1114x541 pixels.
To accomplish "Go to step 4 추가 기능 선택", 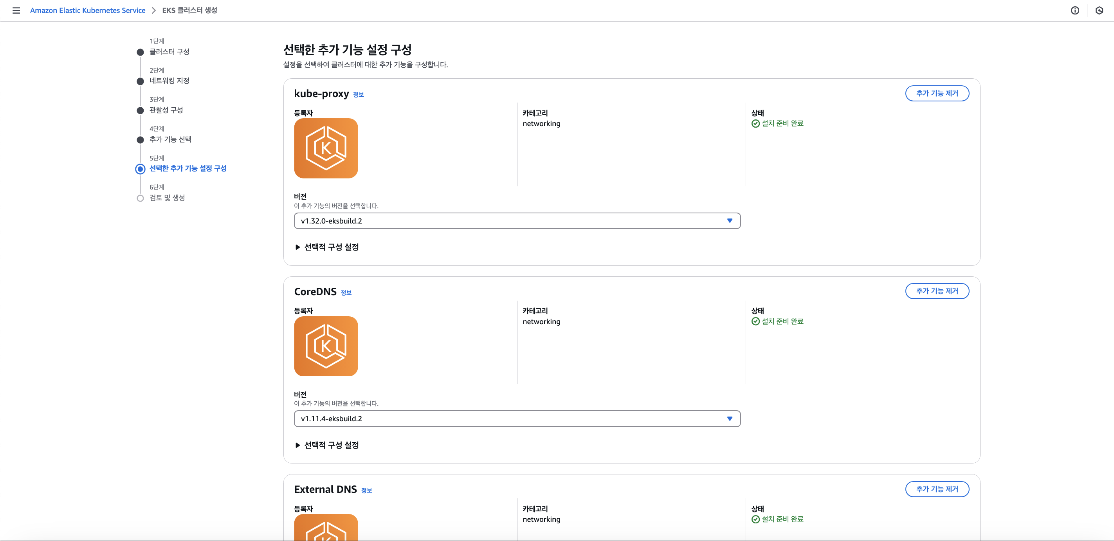I will pos(170,139).
